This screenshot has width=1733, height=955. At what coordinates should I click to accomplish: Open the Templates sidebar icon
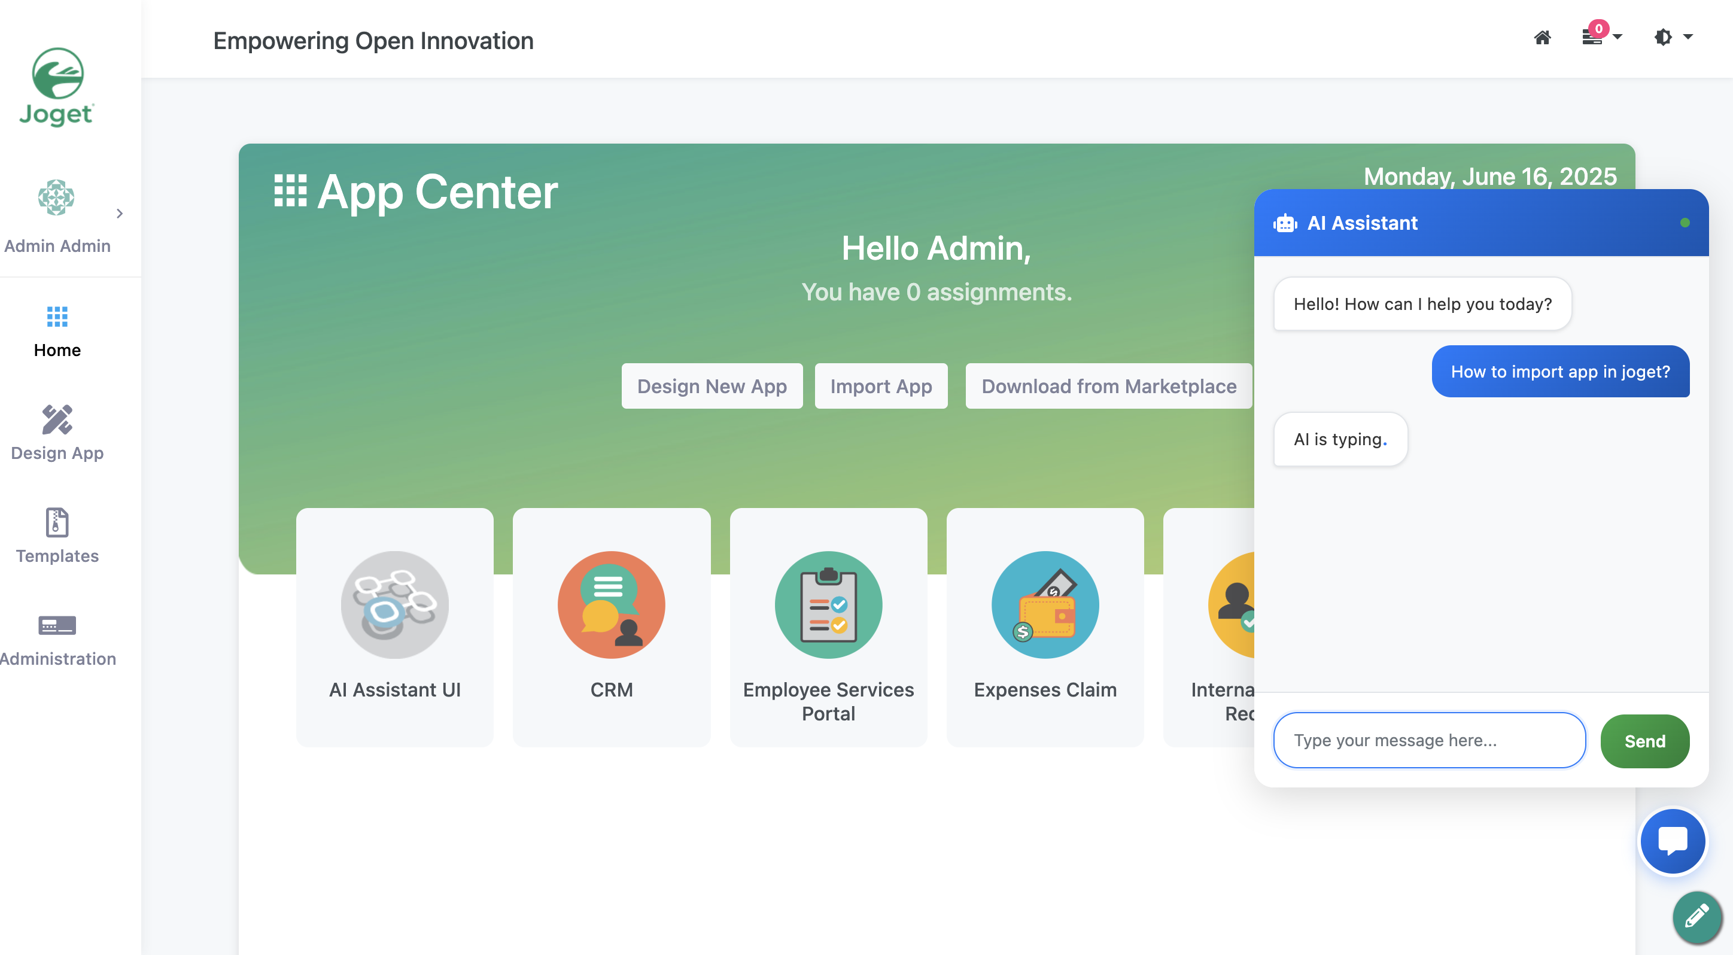[57, 536]
